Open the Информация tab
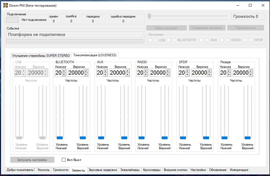Screen dimensions: 270x176 [239, 170]
